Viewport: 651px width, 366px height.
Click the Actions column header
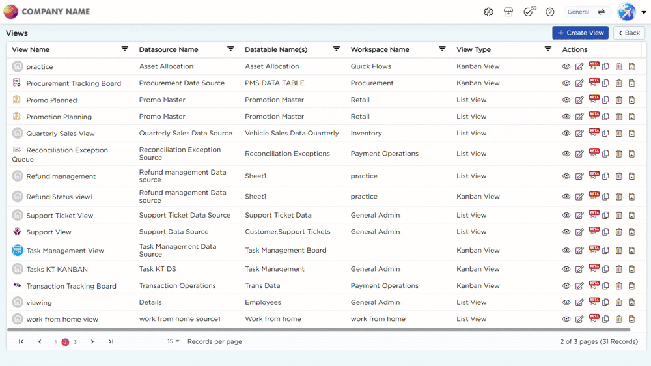[575, 49]
